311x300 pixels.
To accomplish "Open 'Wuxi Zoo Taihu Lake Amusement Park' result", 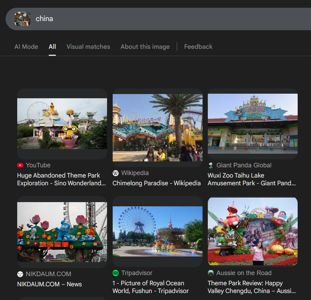I will 252,179.
